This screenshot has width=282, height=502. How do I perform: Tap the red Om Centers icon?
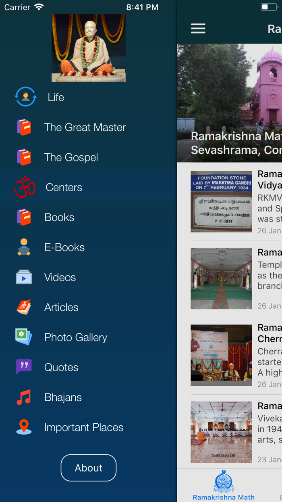25,187
